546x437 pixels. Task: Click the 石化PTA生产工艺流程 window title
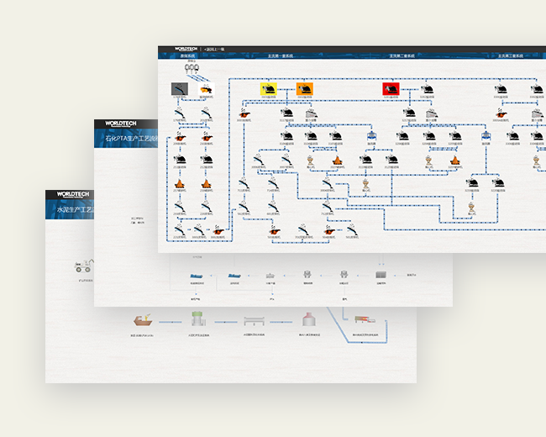coord(130,140)
